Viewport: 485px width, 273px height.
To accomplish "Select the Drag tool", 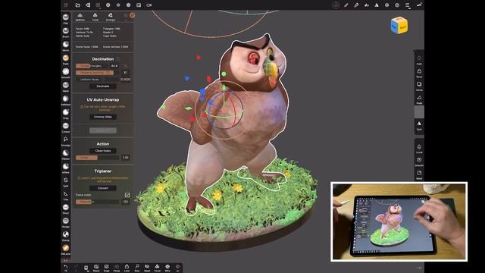I will (66, 114).
